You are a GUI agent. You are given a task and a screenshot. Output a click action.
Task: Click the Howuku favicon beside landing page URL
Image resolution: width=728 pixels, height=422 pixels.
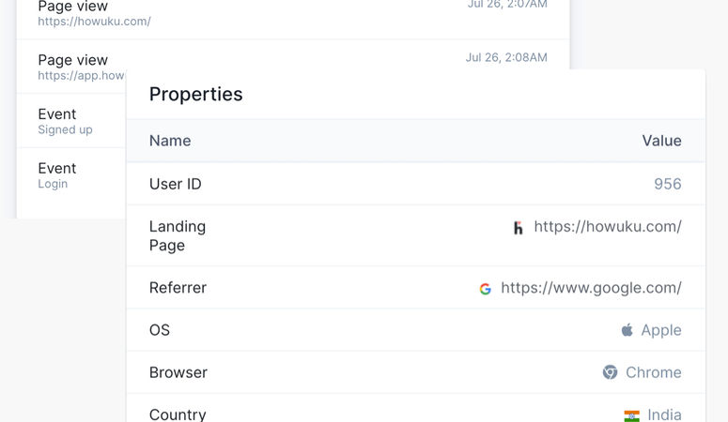519,228
